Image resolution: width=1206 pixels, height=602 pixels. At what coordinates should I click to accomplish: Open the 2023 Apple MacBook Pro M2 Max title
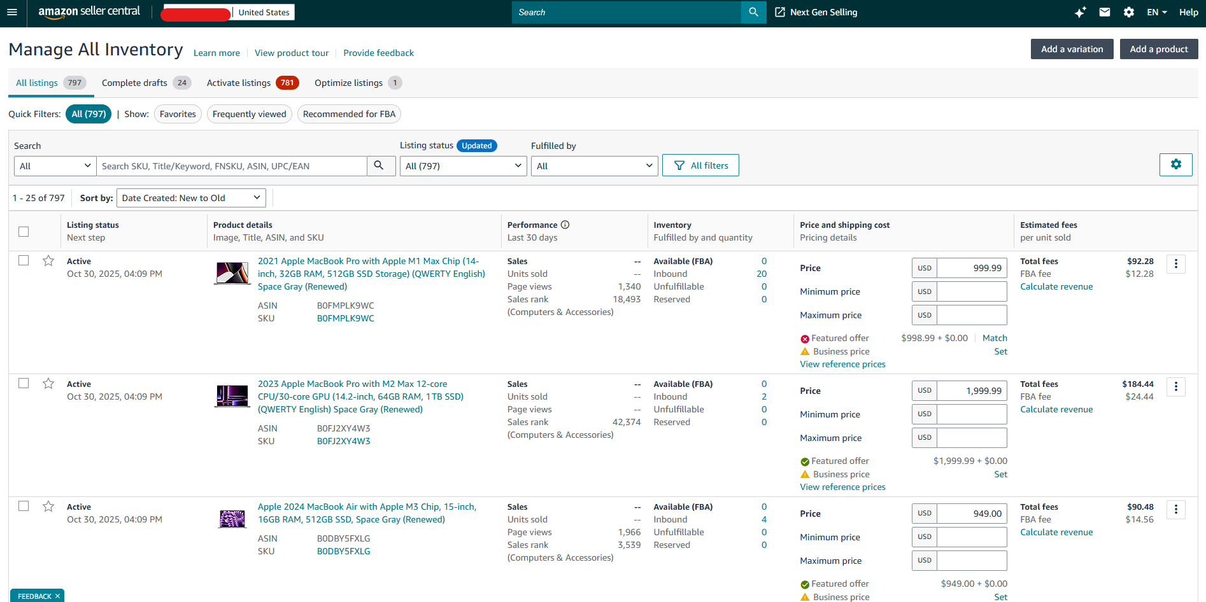point(360,396)
